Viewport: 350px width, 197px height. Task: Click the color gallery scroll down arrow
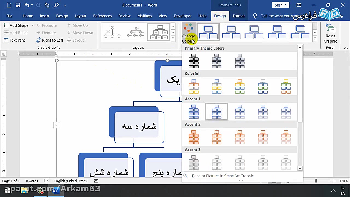(300, 169)
